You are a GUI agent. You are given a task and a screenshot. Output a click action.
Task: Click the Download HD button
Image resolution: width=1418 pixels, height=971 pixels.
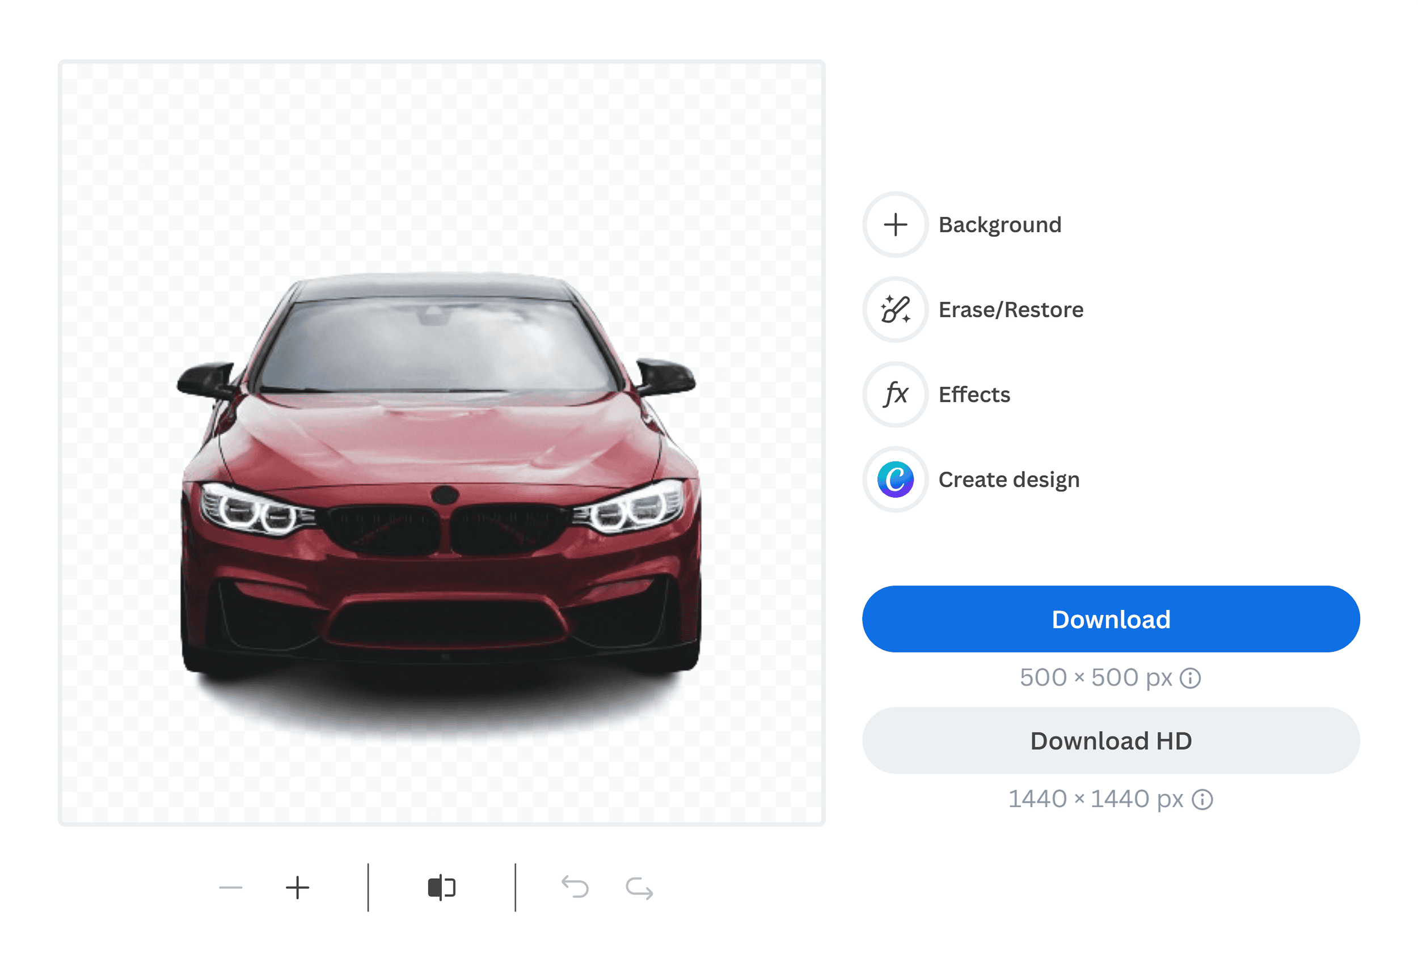pos(1111,740)
